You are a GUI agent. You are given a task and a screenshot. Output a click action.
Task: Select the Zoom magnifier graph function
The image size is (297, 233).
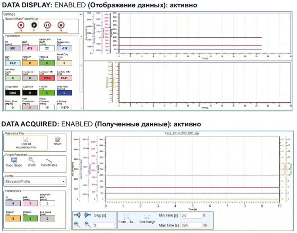[x=32, y=160]
